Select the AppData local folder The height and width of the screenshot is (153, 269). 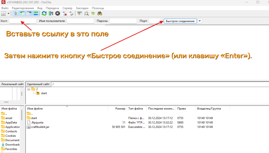coord(9,123)
